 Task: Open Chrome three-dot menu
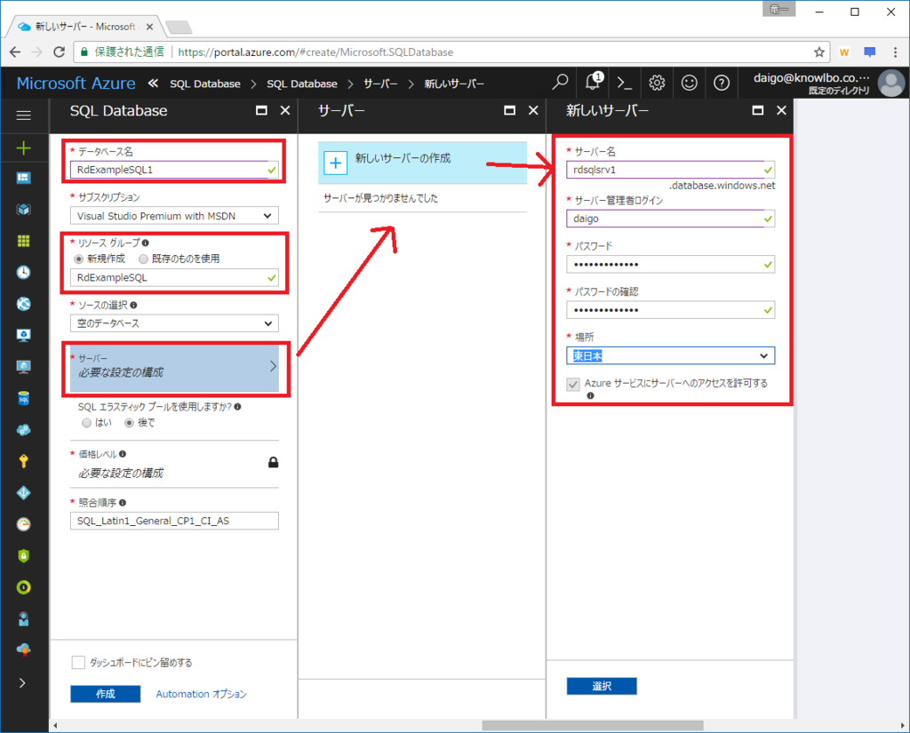896,52
